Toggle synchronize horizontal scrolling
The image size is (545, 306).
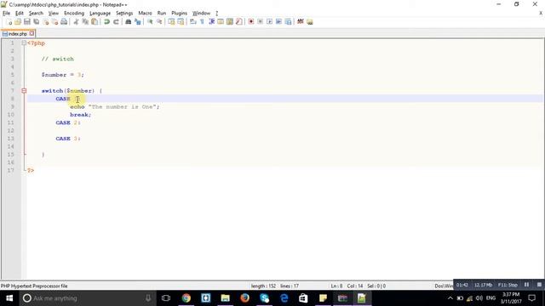pos(181,22)
